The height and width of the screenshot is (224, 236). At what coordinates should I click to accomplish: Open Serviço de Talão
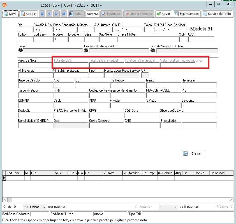pyautogui.click(x=217, y=14)
